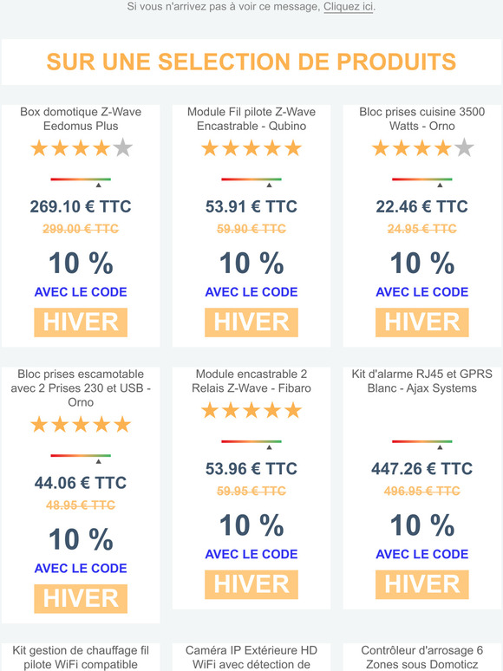Click the HIVER code button under Qubino module
Viewport: 503px width, 671px height.
pyautogui.click(x=251, y=322)
